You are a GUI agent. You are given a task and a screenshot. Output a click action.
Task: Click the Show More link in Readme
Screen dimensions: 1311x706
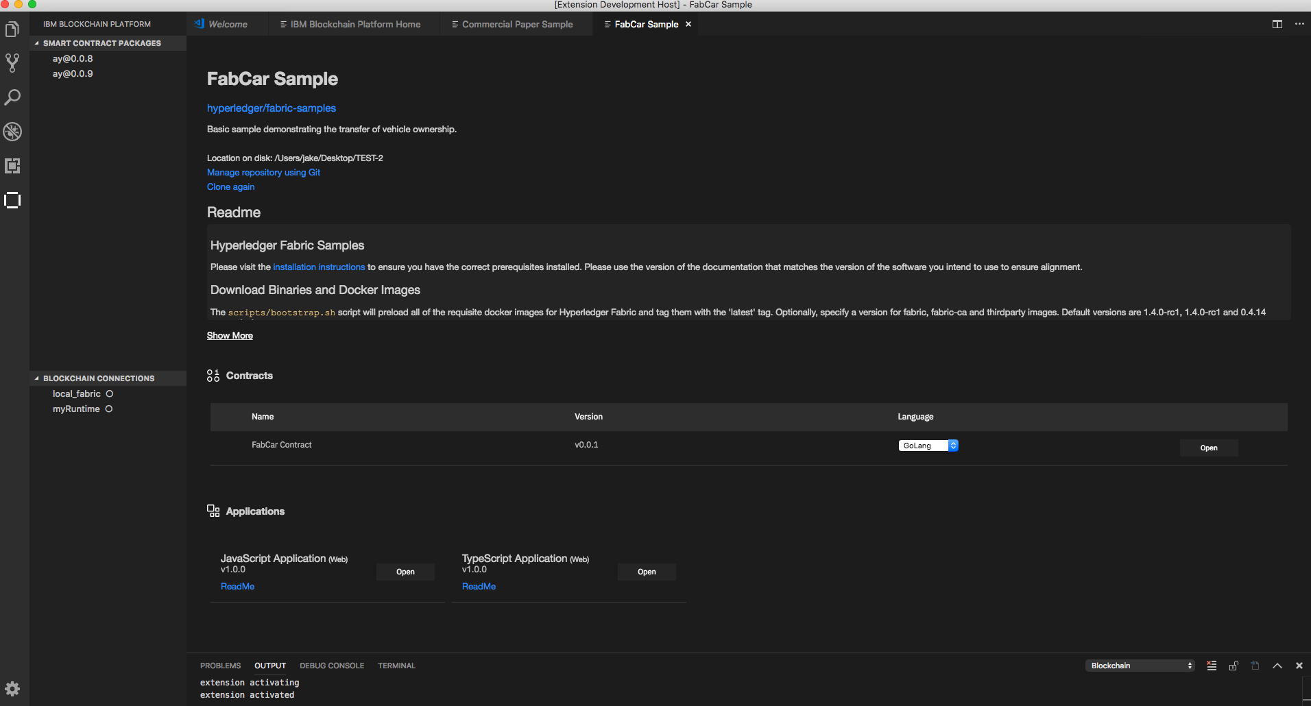pos(230,335)
